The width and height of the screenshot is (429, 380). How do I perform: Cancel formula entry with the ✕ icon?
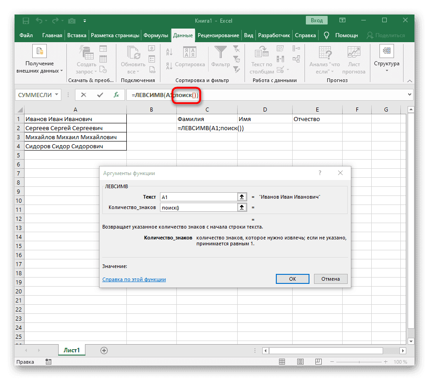coord(84,95)
